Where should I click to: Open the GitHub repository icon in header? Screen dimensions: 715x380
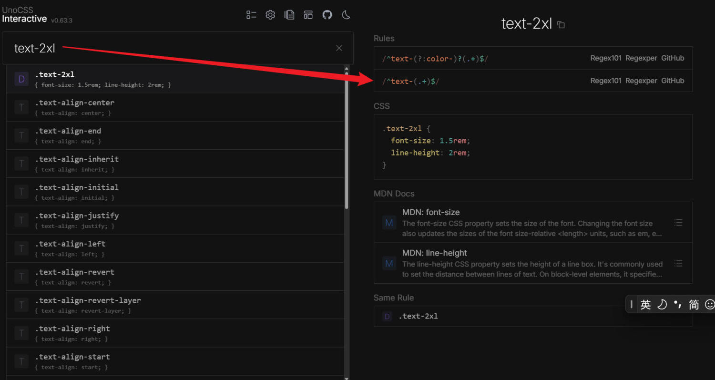pos(327,15)
